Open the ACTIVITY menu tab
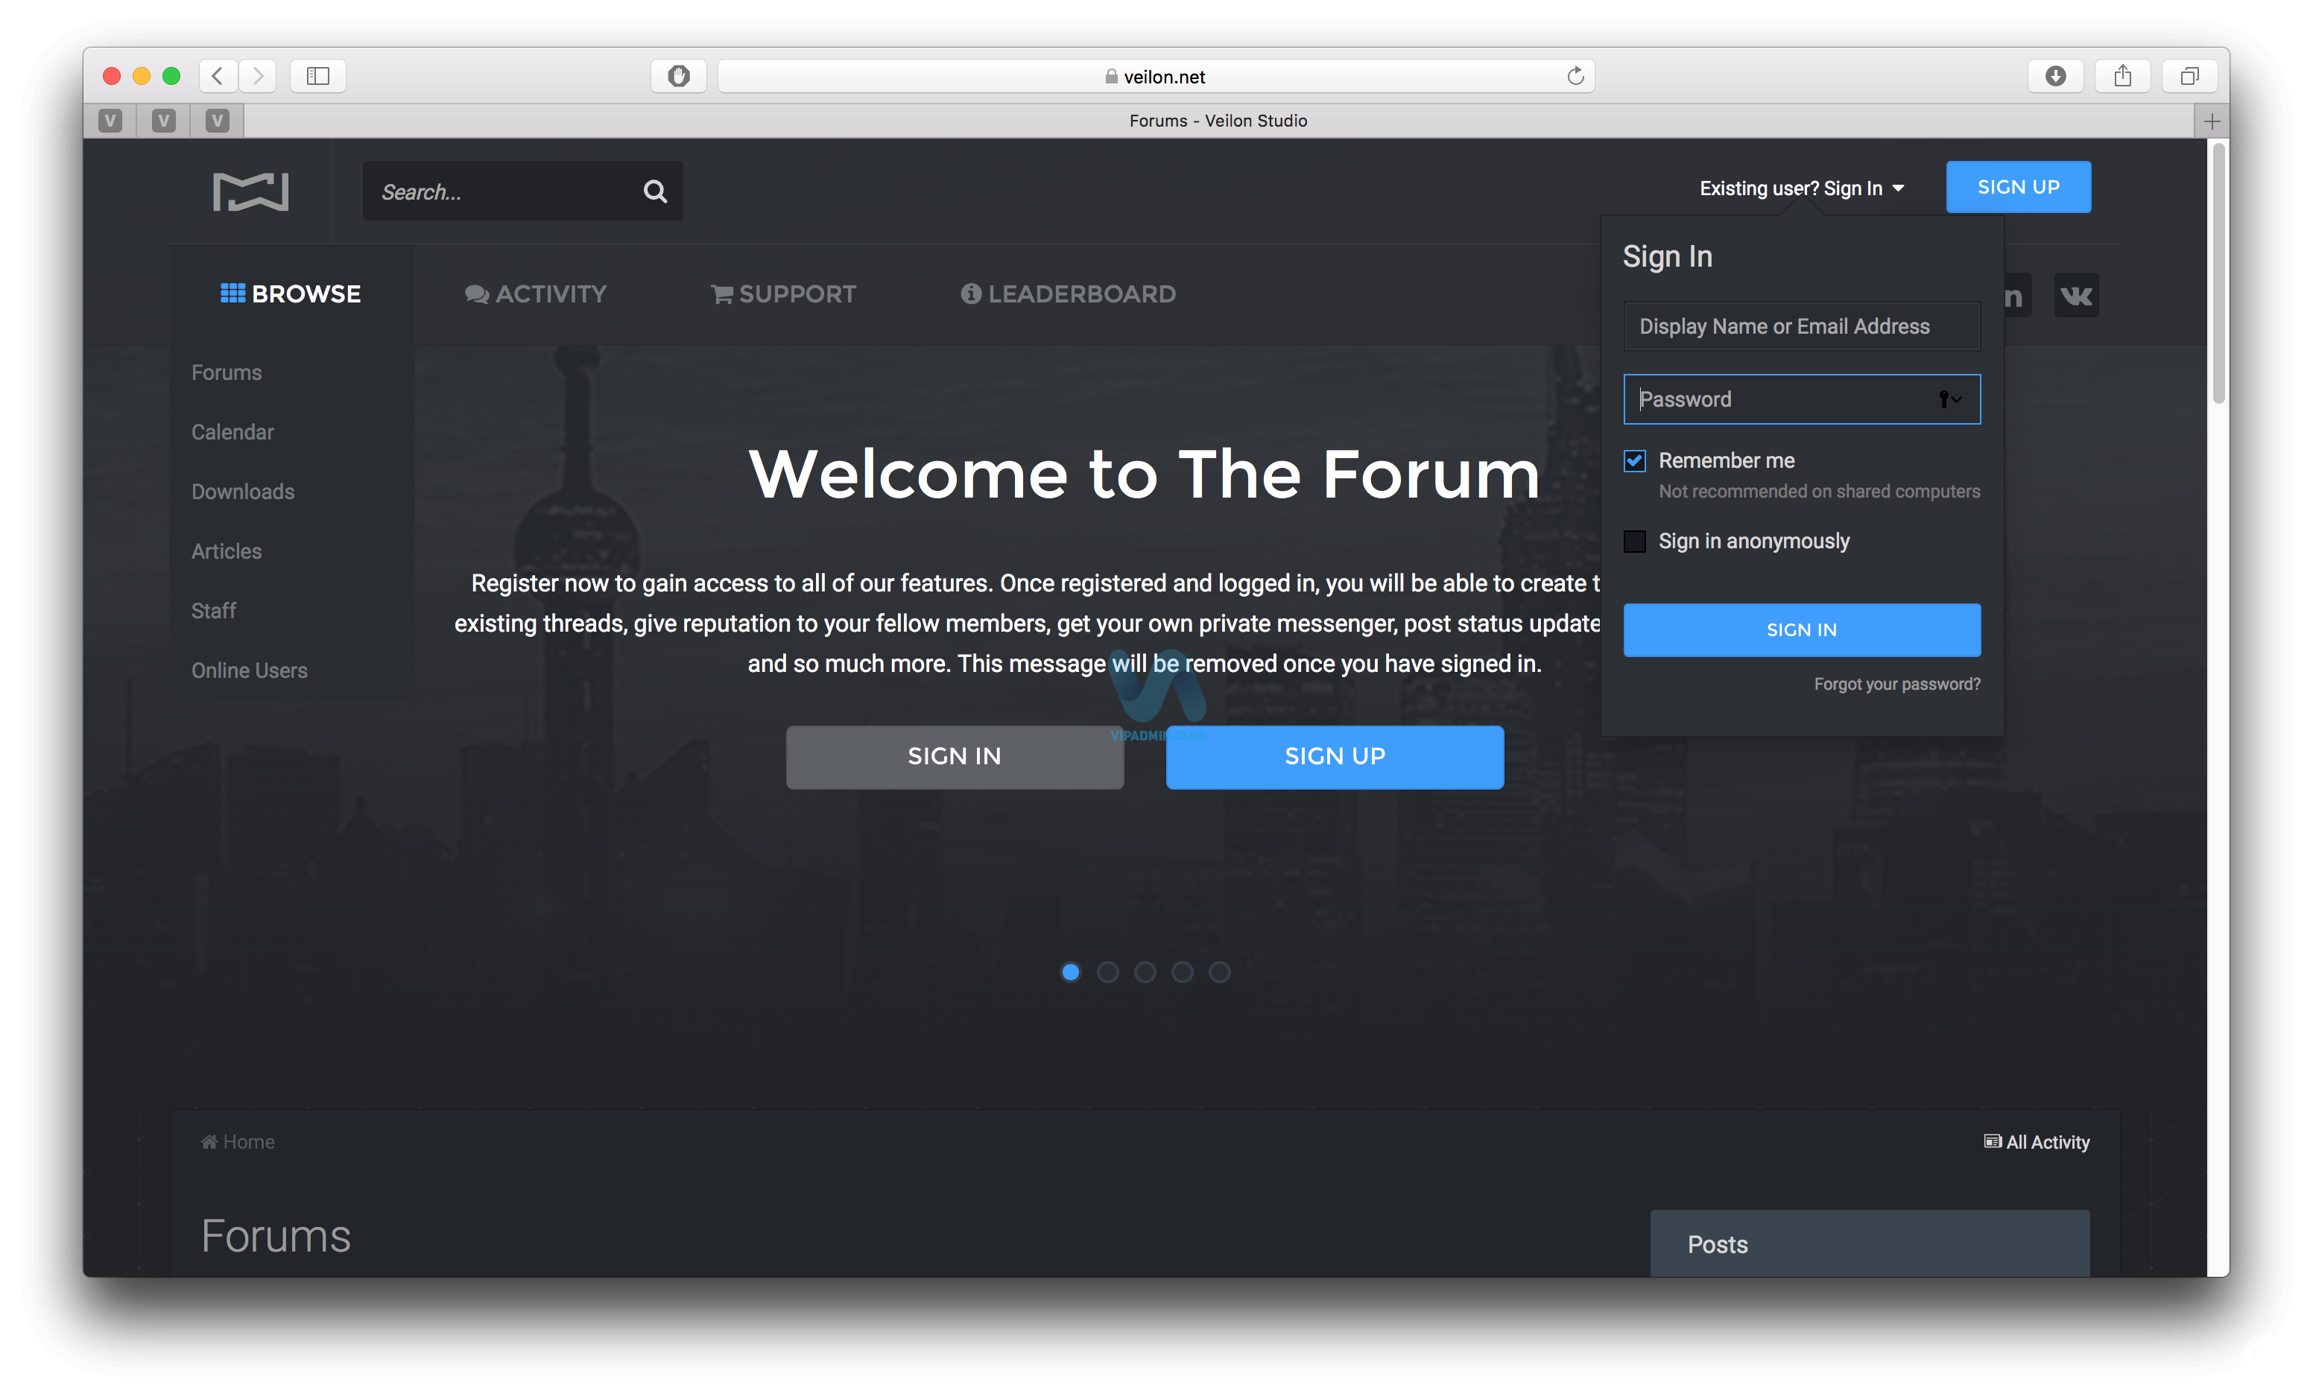Viewport: 2313px width, 1396px height. 536,294
